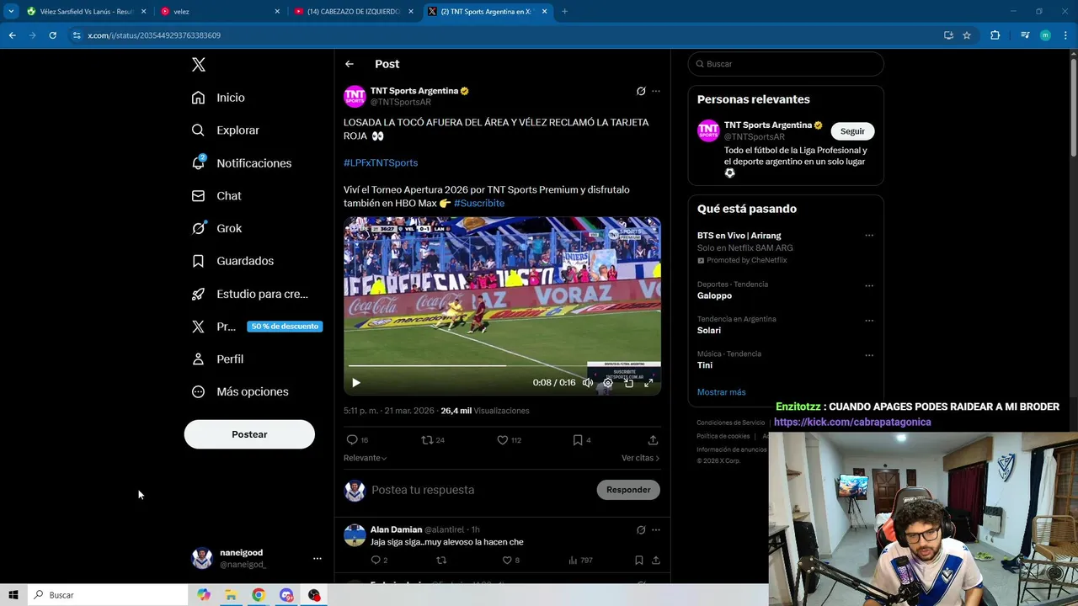Bookmark the TNT Sports post

[581, 440]
